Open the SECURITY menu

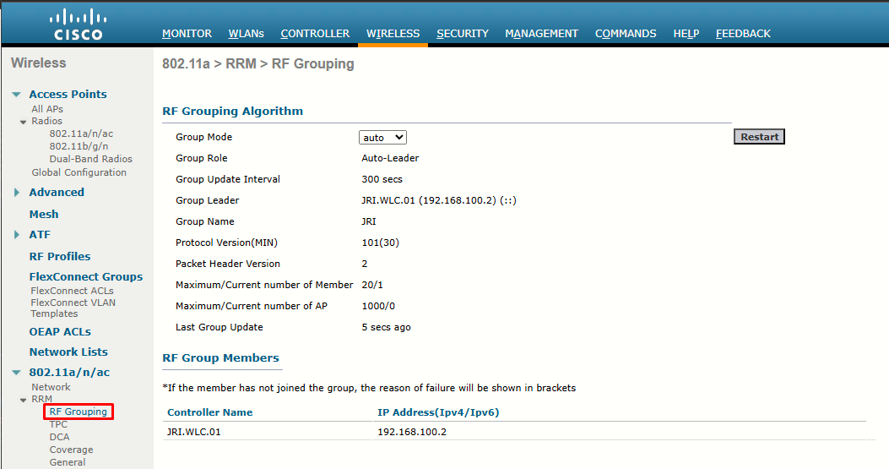point(462,34)
